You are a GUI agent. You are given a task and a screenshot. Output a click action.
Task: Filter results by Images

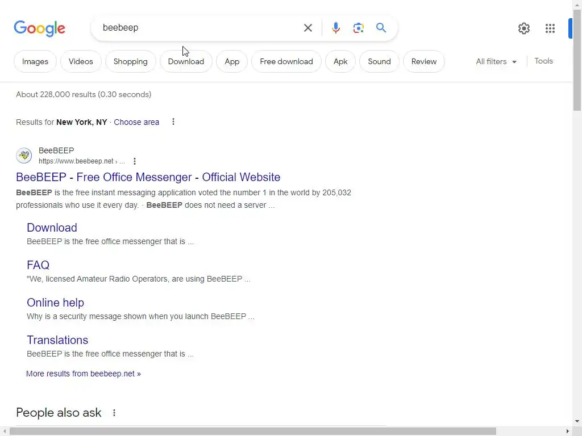pos(35,61)
